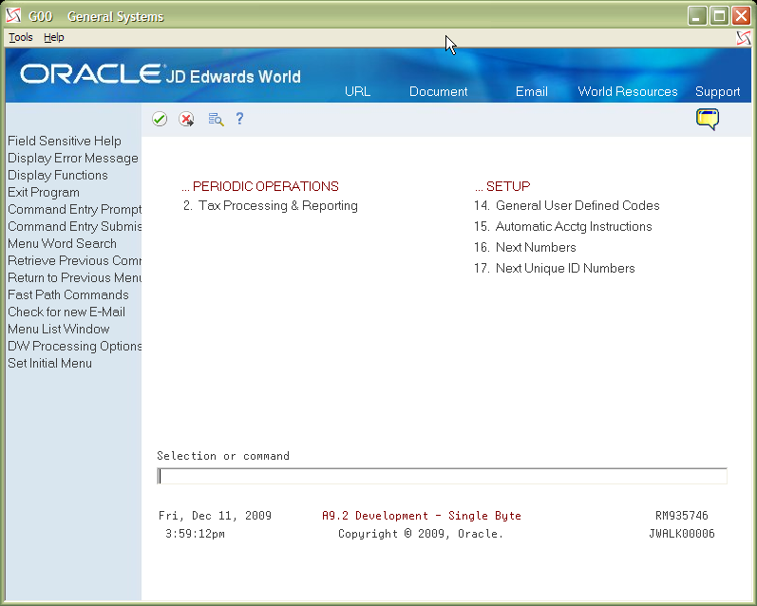Click the Email link in the banner
The height and width of the screenshot is (606, 757).
(532, 91)
